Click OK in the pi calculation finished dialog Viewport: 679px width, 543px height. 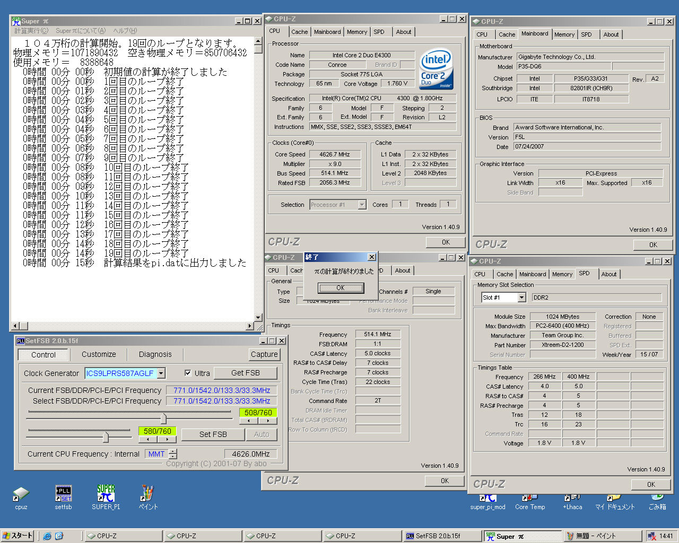(x=341, y=288)
